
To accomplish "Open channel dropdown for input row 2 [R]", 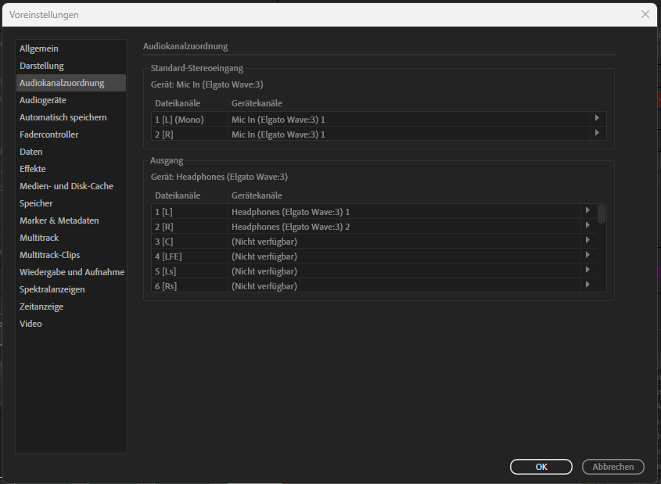I will point(596,134).
